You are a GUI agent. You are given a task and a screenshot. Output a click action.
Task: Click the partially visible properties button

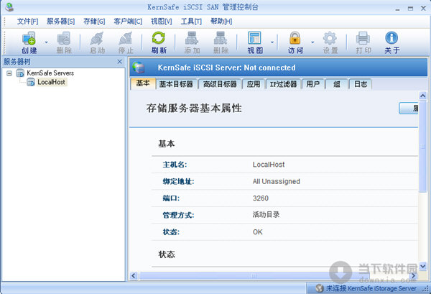tap(409, 108)
